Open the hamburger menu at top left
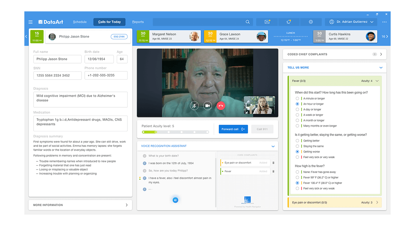The image size is (415, 226). [x=31, y=22]
